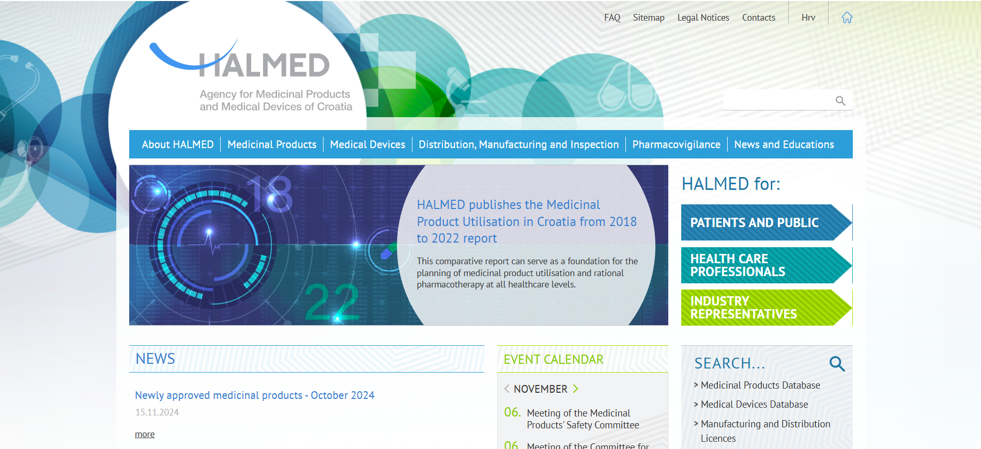The height and width of the screenshot is (449, 981).
Task: Open the Pharmacovigilance menu
Action: click(x=676, y=145)
